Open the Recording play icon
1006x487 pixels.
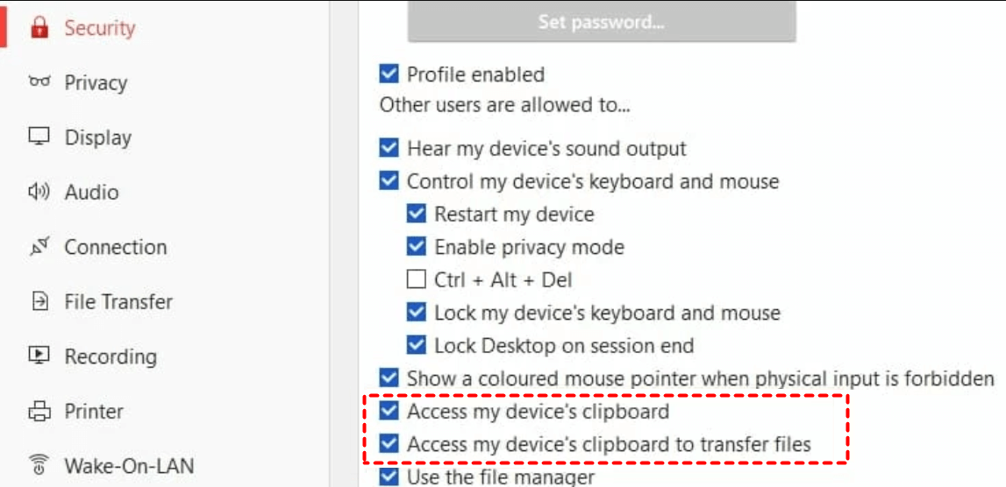(39, 356)
